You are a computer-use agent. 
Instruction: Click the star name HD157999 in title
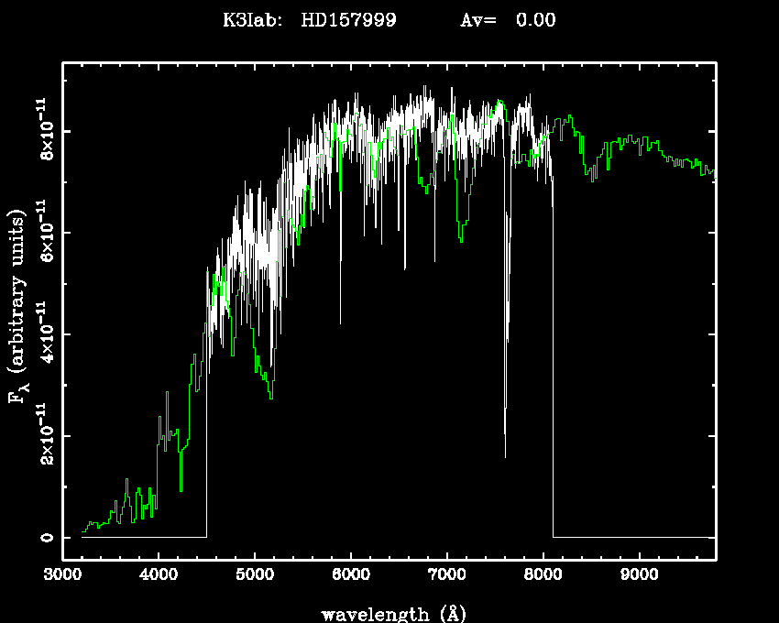point(348,20)
